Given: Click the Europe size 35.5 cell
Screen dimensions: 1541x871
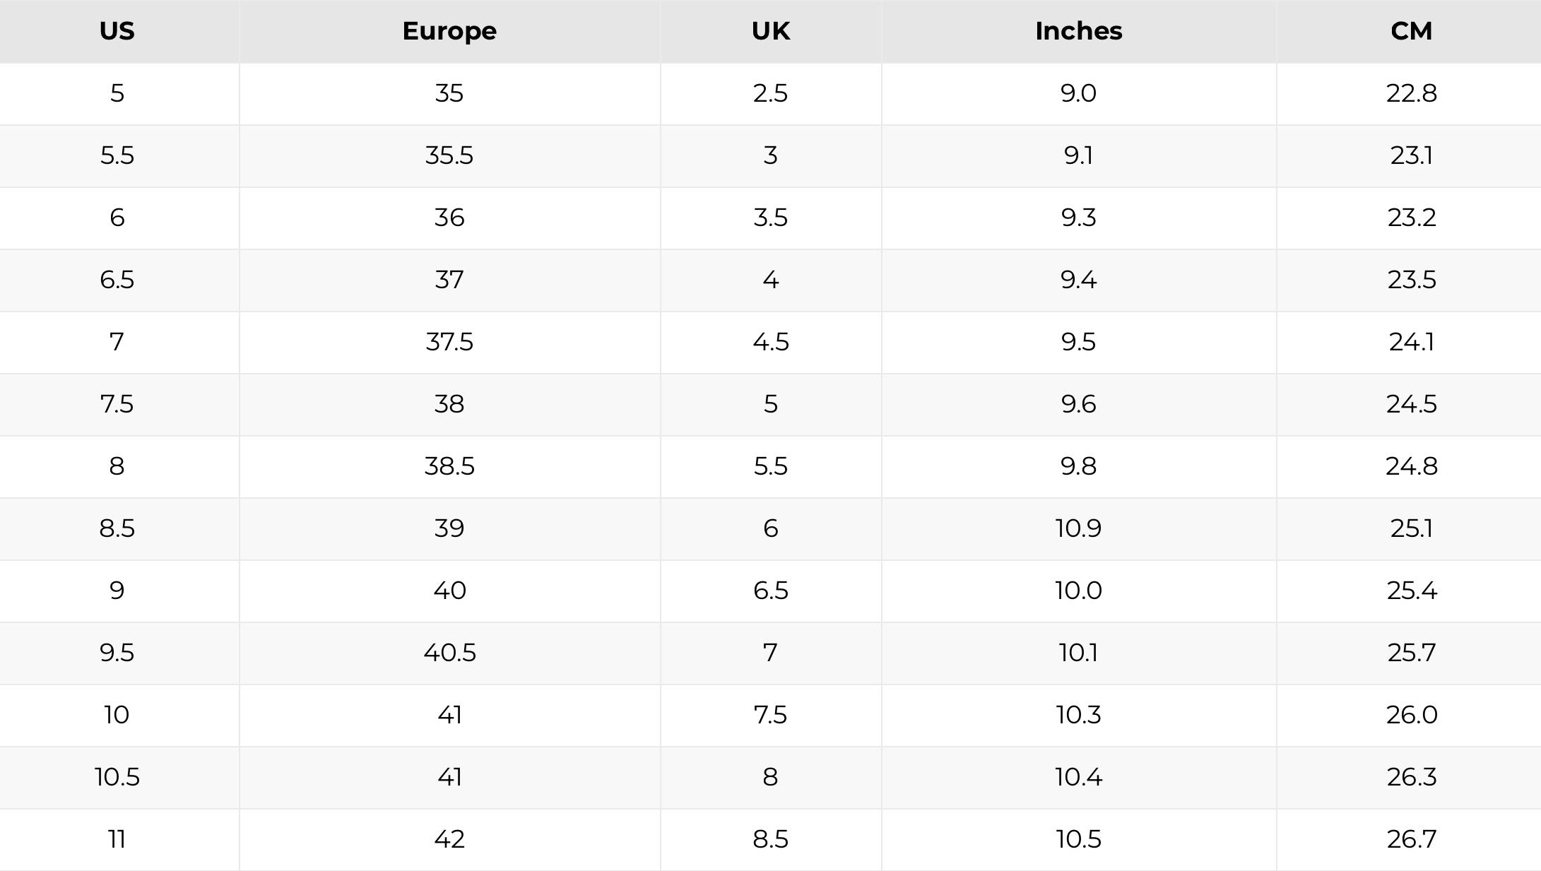Looking at the screenshot, I should (449, 155).
